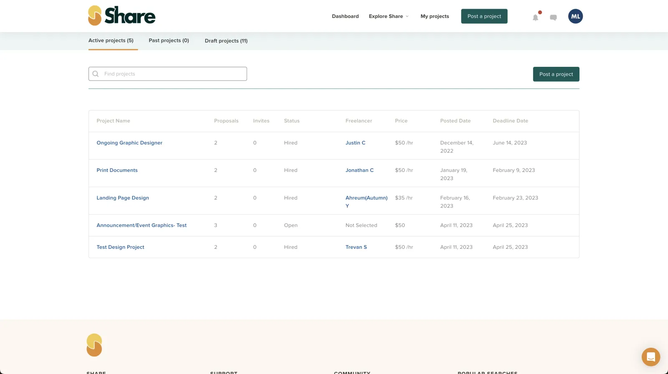The image size is (668, 374).
Task: Click posted date December 14, 2022
Action: [x=457, y=147]
